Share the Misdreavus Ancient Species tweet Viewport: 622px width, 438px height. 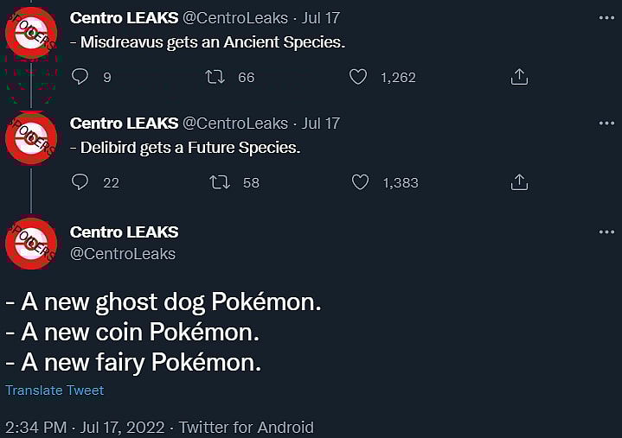(519, 77)
